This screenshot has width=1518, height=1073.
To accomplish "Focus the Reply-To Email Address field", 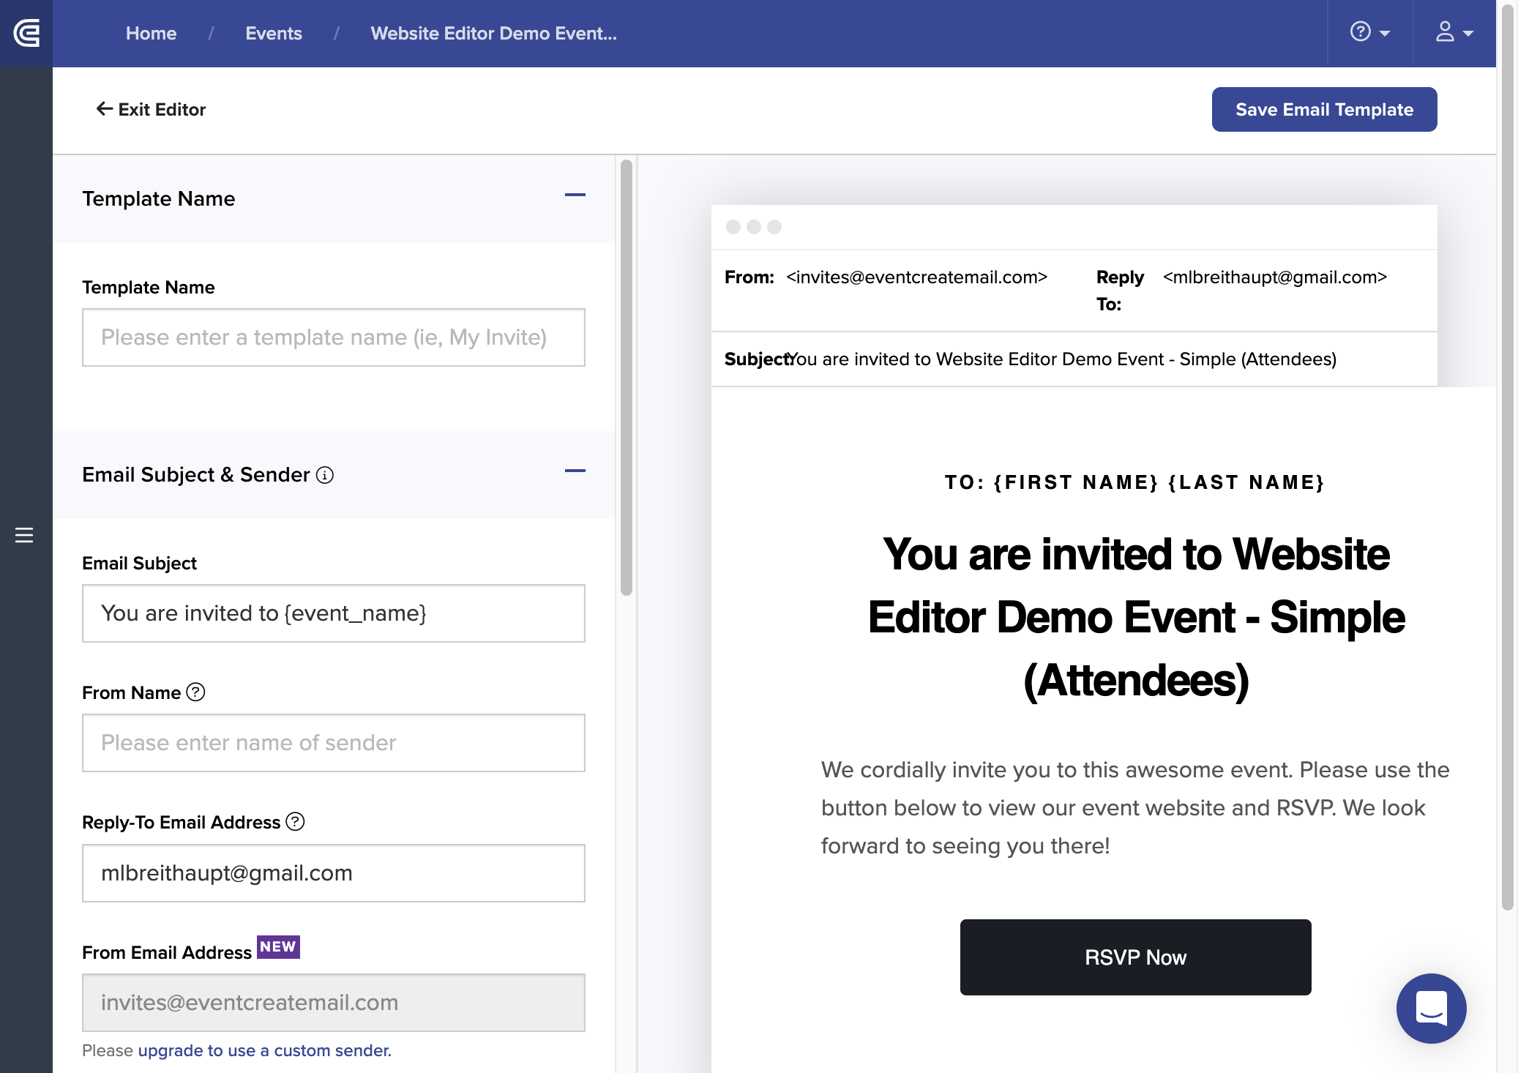I will coord(334,873).
